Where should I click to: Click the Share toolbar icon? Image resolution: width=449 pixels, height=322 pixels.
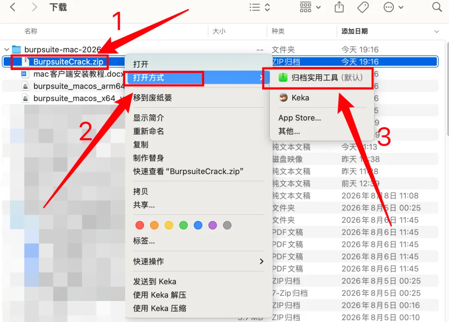[x=339, y=7]
